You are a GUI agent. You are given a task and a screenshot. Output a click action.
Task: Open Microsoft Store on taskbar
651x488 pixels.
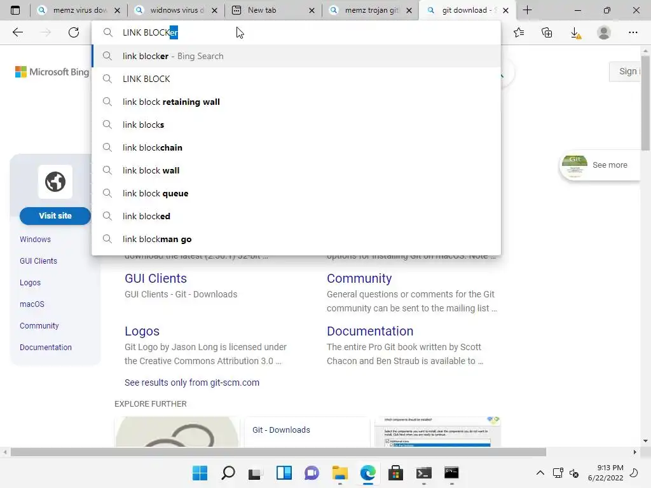coord(395,473)
